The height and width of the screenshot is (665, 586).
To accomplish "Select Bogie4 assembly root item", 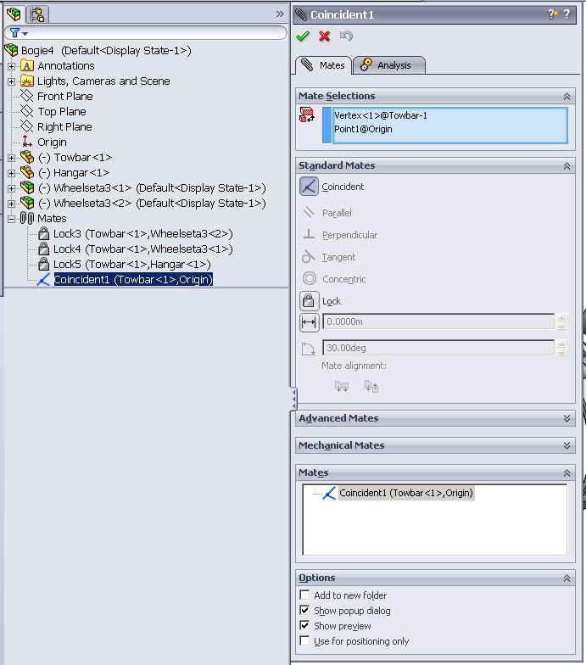I will (x=106, y=51).
